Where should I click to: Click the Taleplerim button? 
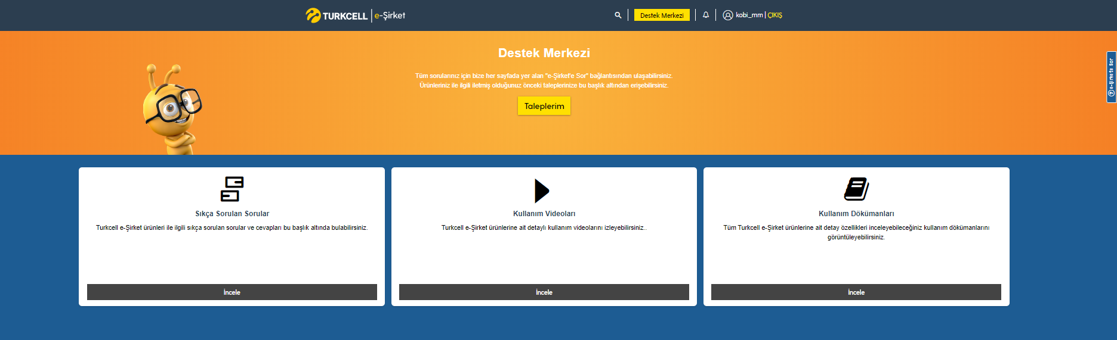[x=544, y=106]
